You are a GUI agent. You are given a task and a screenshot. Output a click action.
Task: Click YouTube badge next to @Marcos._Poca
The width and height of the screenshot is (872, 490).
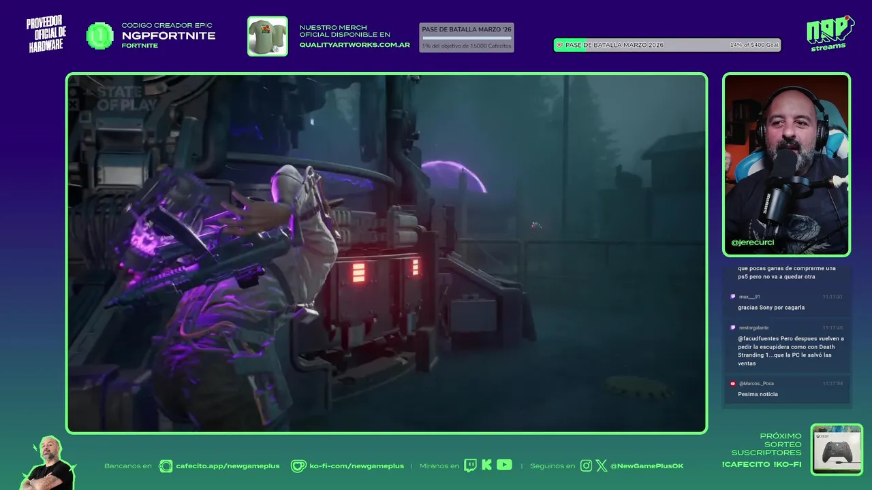tap(733, 383)
